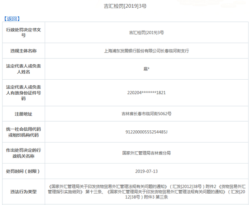Select the 违规主体名称 label cell

coord(24,51)
